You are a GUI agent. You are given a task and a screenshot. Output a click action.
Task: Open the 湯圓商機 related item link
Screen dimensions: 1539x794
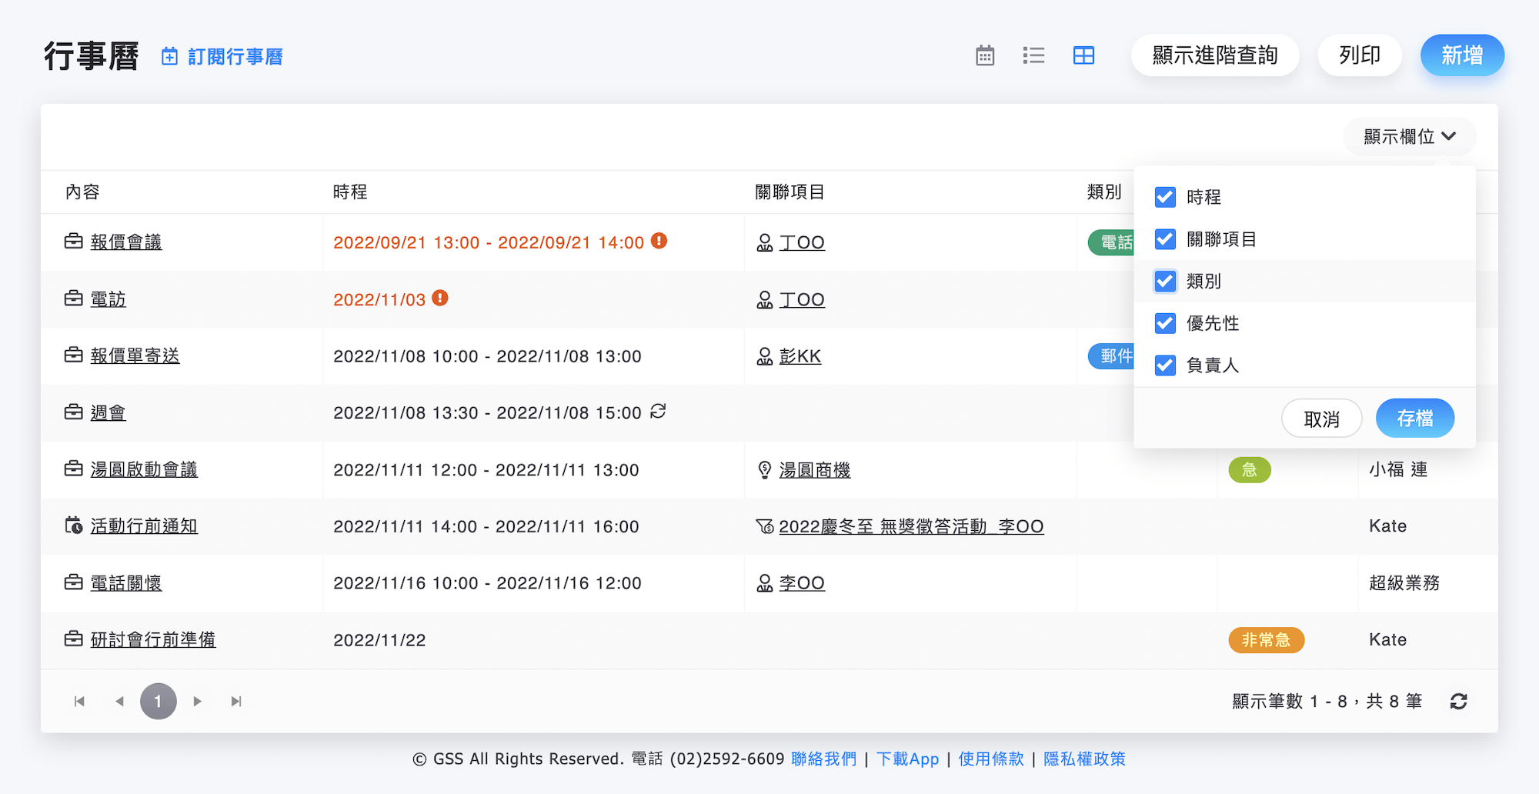point(815,469)
